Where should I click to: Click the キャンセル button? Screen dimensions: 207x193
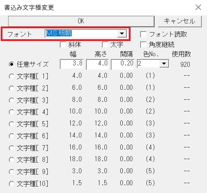(x=180, y=21)
